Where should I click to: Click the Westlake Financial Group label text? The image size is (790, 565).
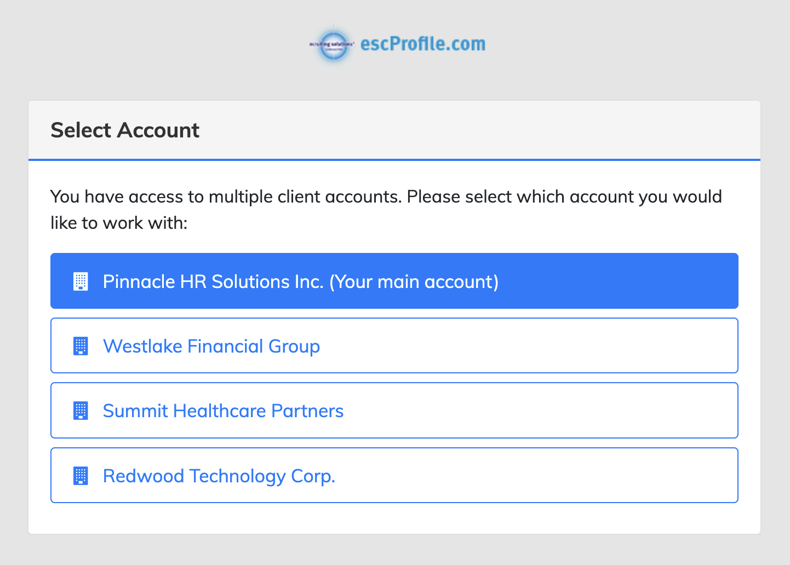click(x=211, y=346)
